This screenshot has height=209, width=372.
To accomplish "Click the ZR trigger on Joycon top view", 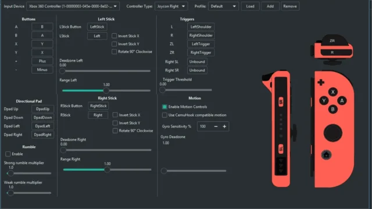I will click(x=332, y=41).
